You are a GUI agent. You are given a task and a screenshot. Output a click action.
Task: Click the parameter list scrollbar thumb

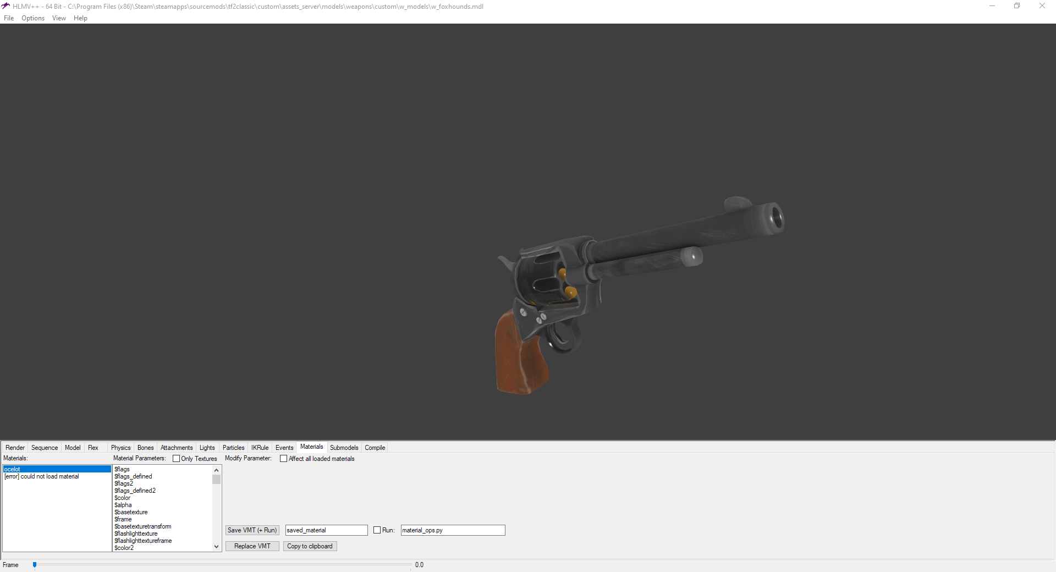click(x=216, y=479)
